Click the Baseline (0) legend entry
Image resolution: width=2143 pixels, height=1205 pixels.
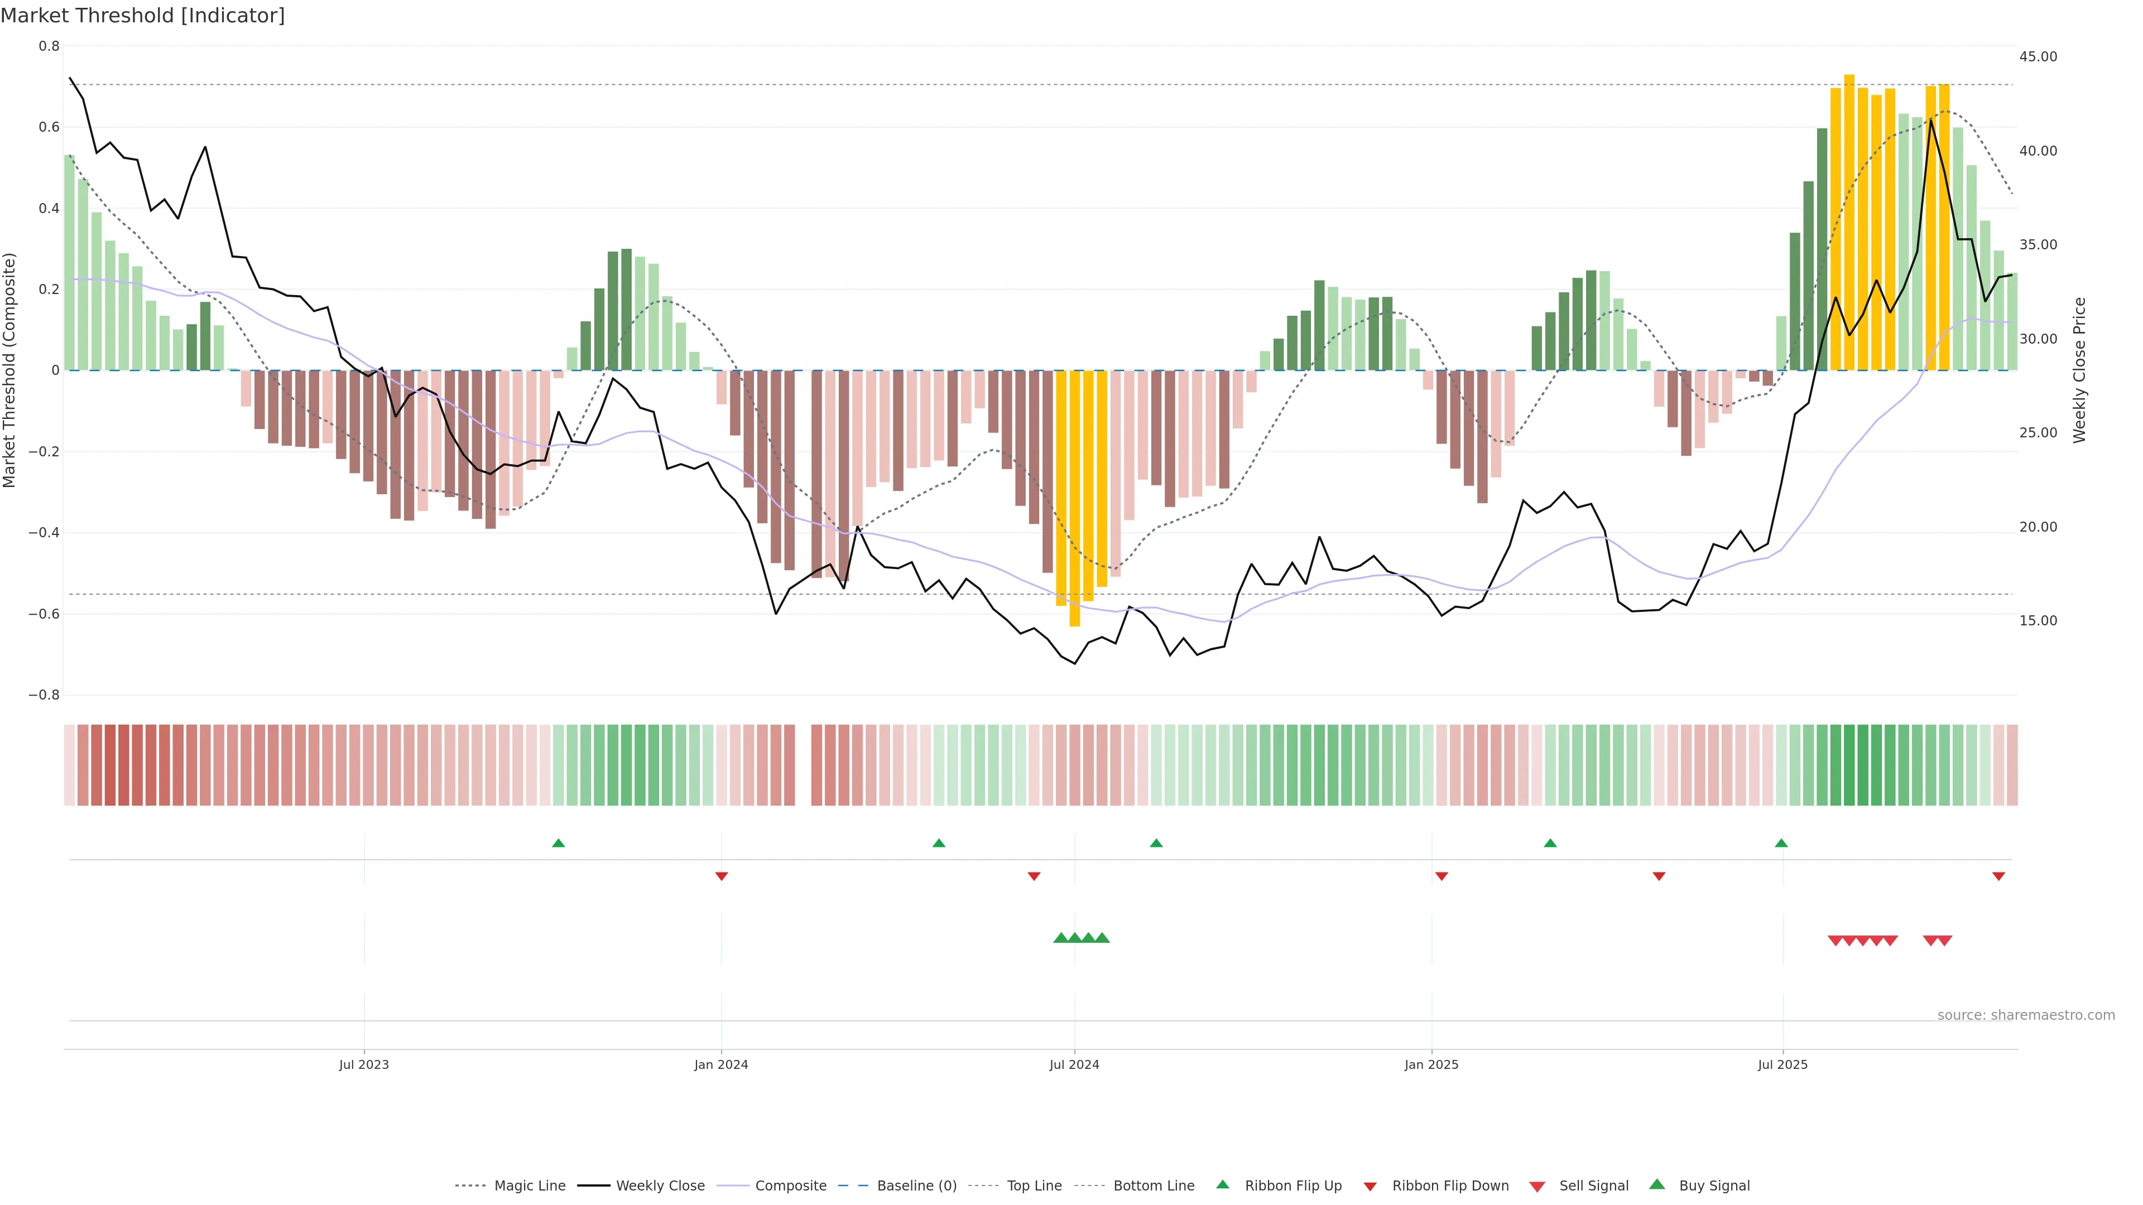[x=916, y=1186]
